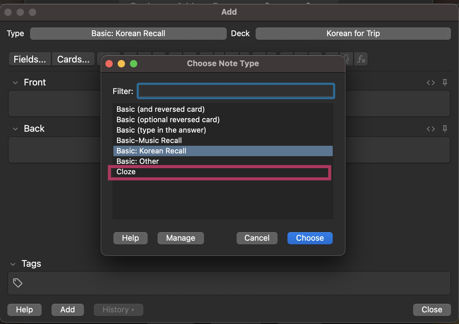Screen dimensions: 459x324
Task: Open the Cards... editor
Action: (x=73, y=59)
